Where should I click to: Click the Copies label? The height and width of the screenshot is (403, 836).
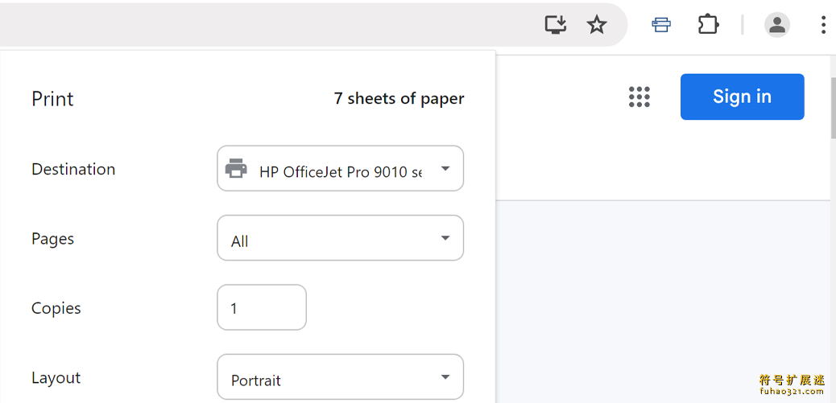coord(56,308)
